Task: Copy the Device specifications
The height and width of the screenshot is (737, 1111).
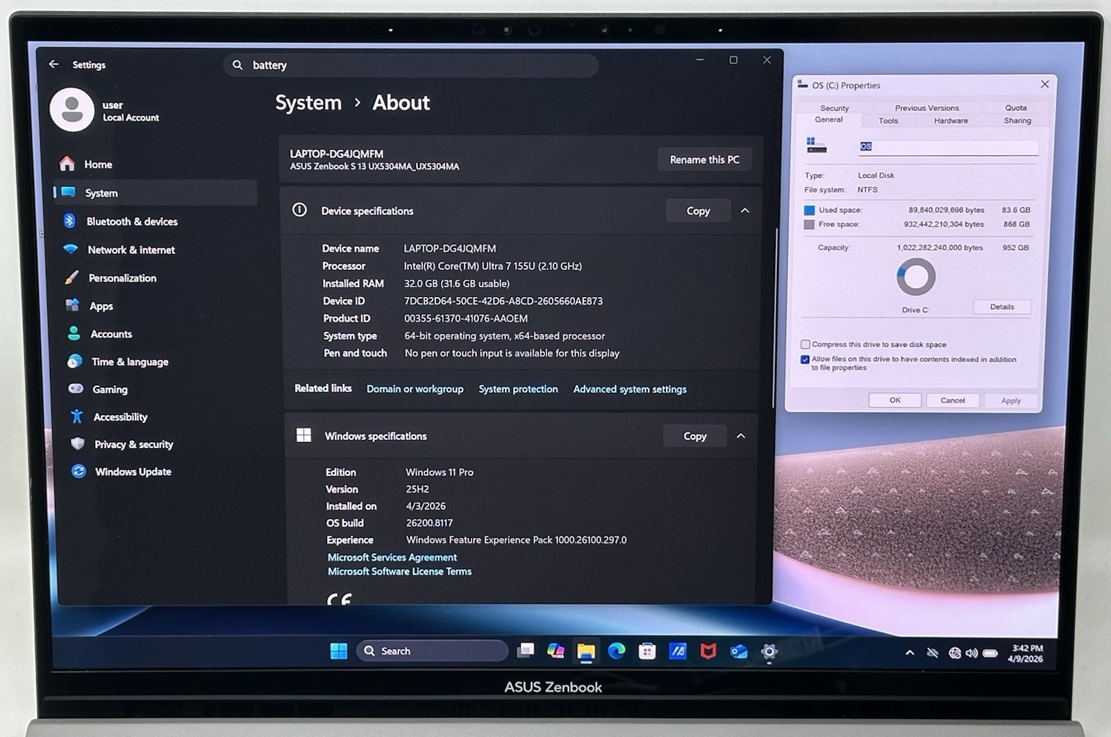Action: pyautogui.click(x=698, y=211)
